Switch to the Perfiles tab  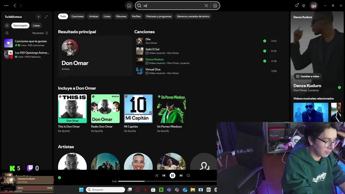click(x=136, y=16)
